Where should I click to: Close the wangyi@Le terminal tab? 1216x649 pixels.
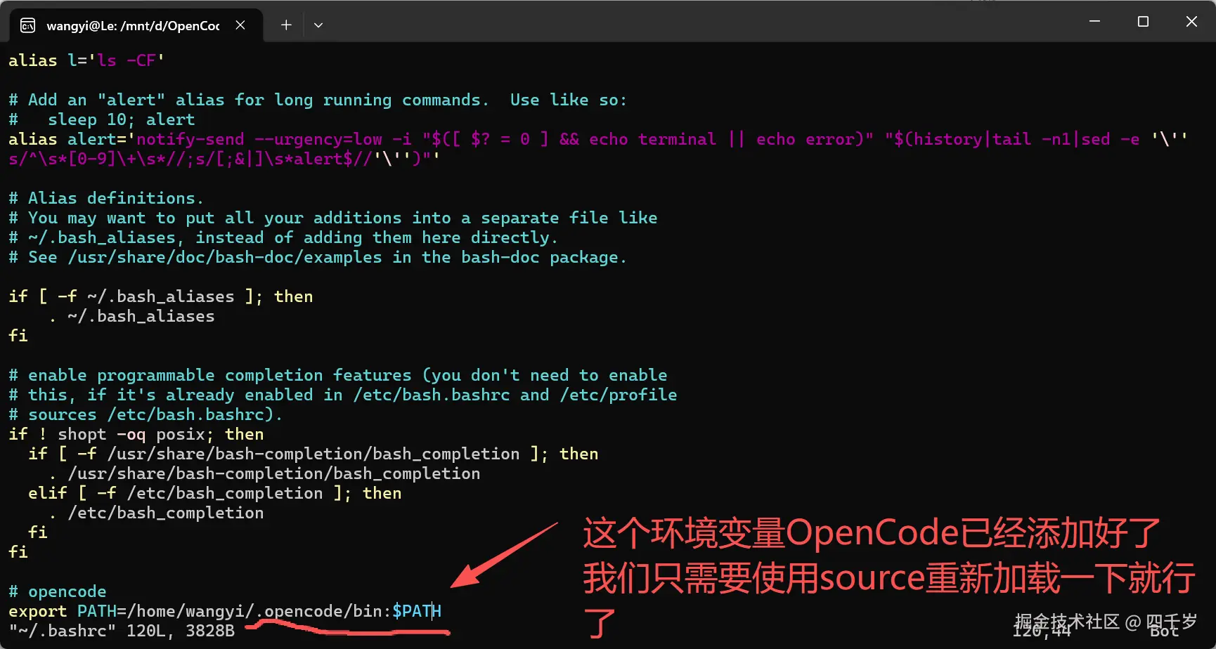pyautogui.click(x=240, y=25)
